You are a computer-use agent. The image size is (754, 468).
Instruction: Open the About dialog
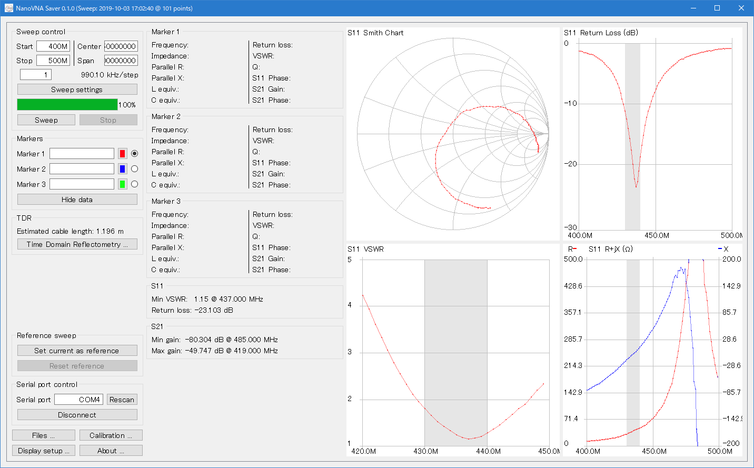click(111, 451)
